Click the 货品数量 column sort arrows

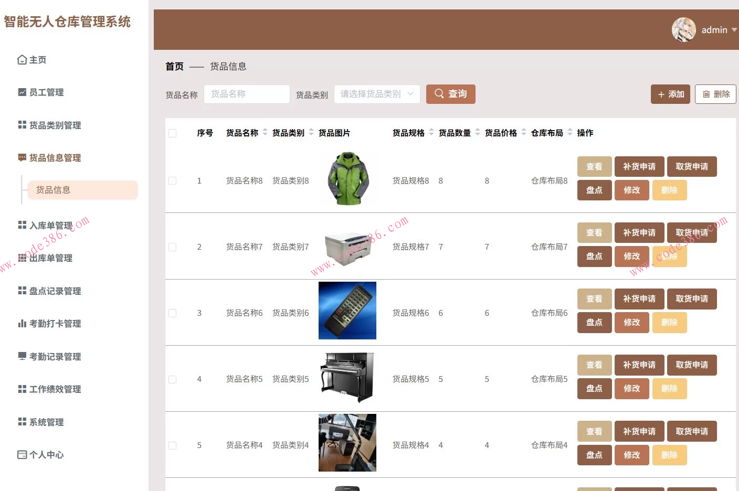[477, 132]
